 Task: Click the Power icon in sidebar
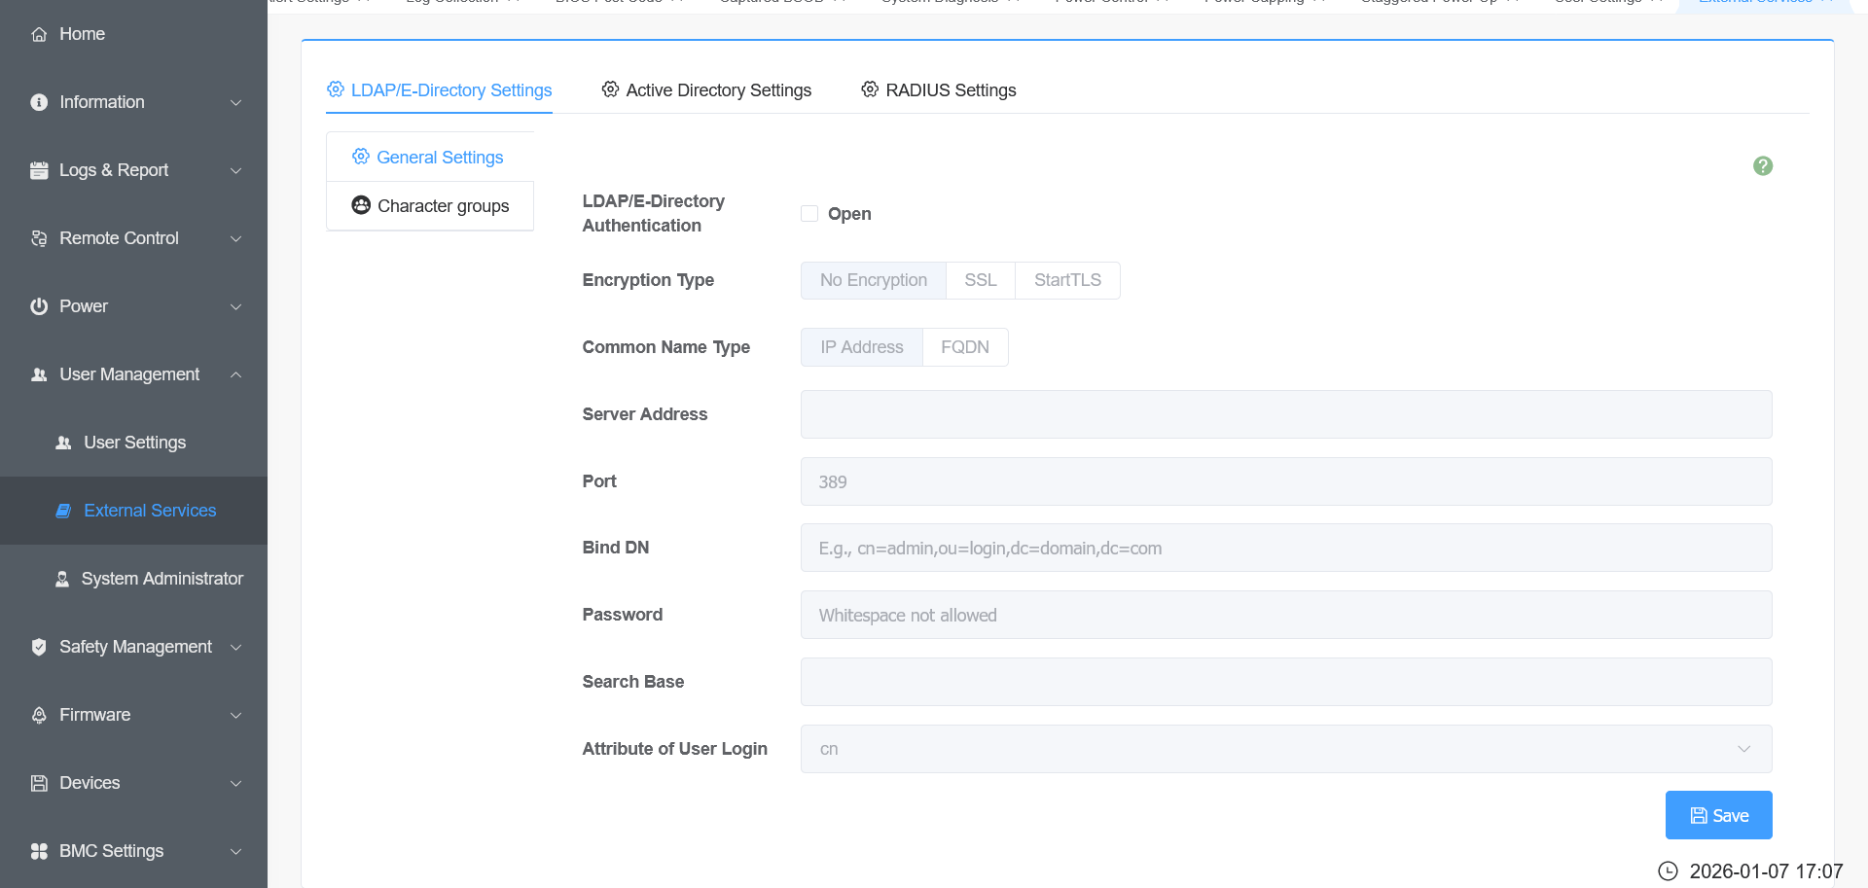click(39, 306)
